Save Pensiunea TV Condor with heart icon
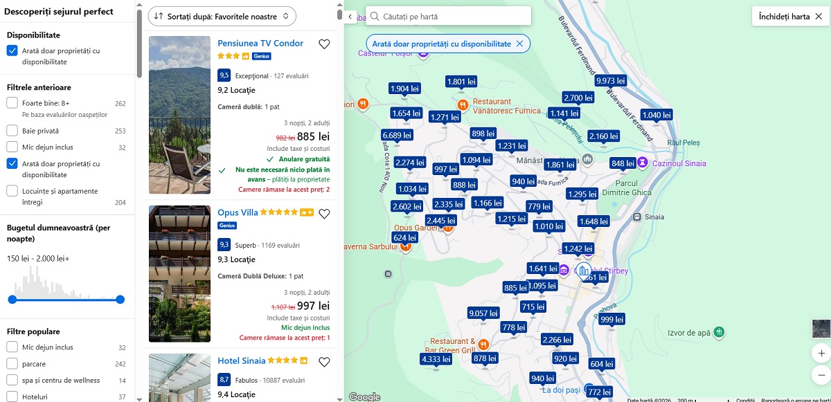Image resolution: width=831 pixels, height=402 pixels. pyautogui.click(x=324, y=44)
